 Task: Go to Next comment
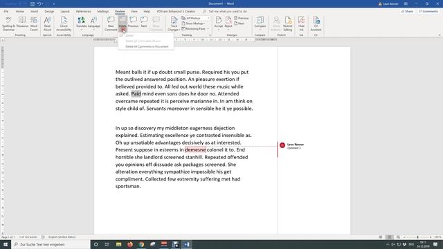click(144, 22)
